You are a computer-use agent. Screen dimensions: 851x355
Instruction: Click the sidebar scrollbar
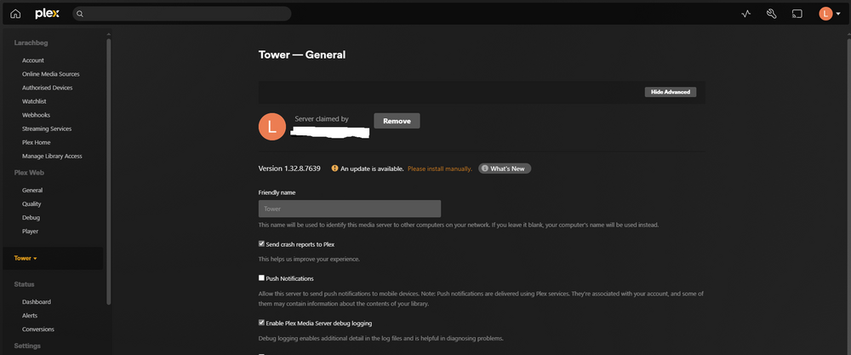(x=109, y=171)
